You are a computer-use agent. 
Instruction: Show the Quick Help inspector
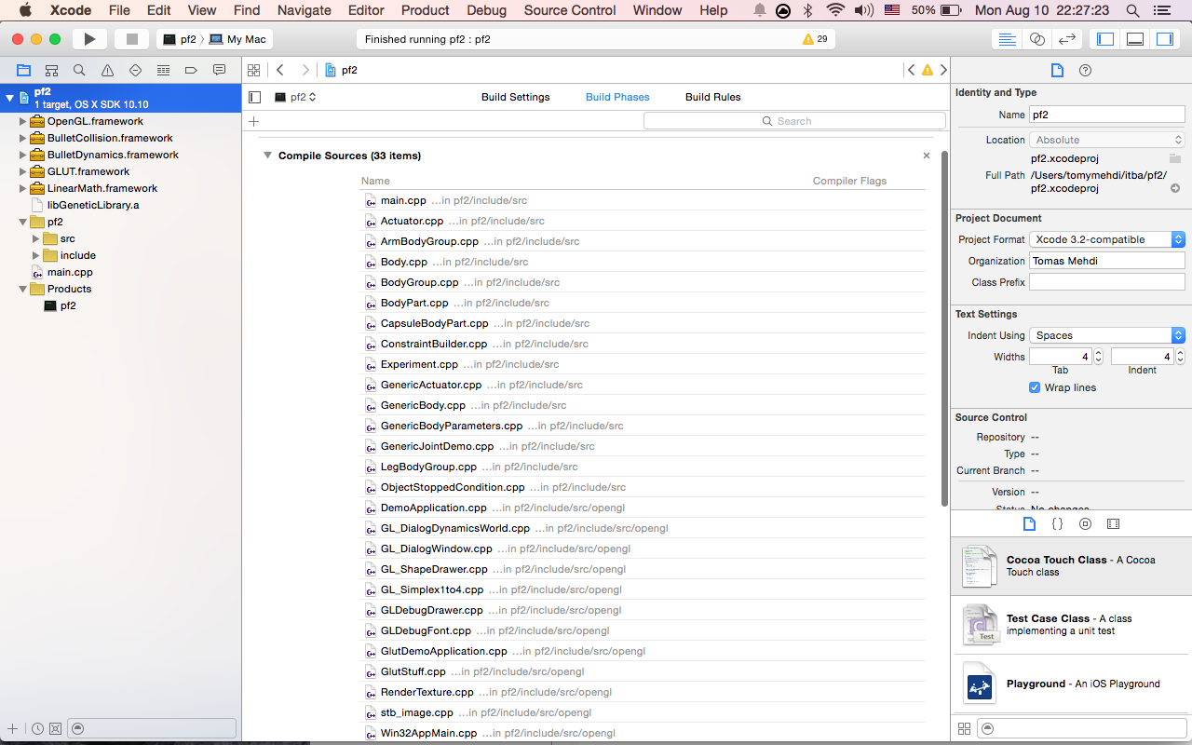[x=1085, y=70]
